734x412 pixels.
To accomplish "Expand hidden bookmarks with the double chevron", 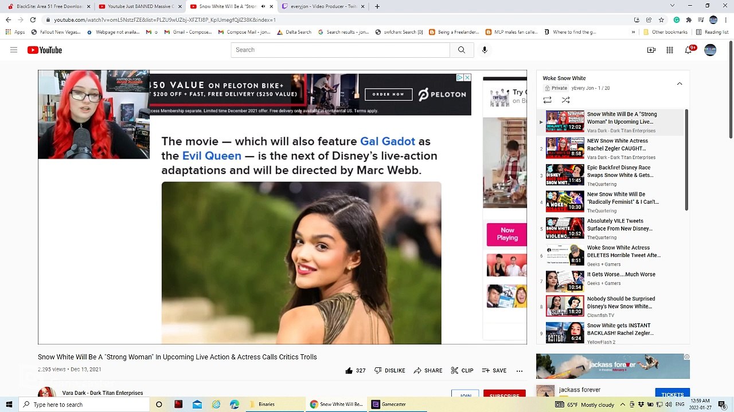I will pyautogui.click(x=633, y=32).
